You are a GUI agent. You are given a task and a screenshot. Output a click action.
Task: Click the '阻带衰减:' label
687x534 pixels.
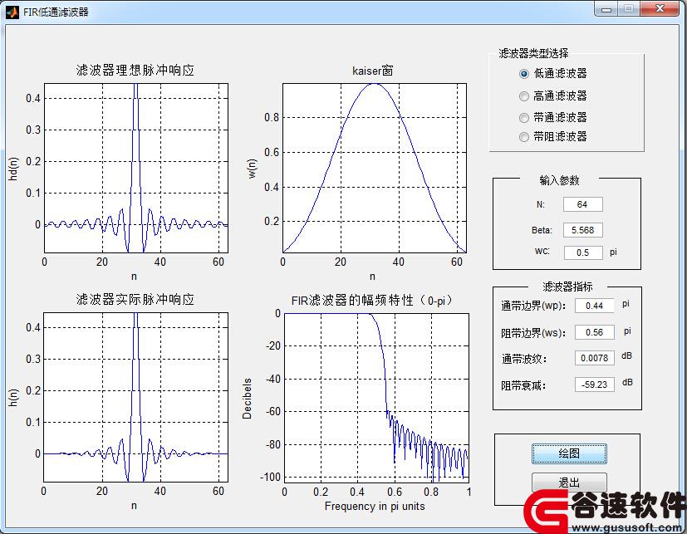tap(523, 385)
